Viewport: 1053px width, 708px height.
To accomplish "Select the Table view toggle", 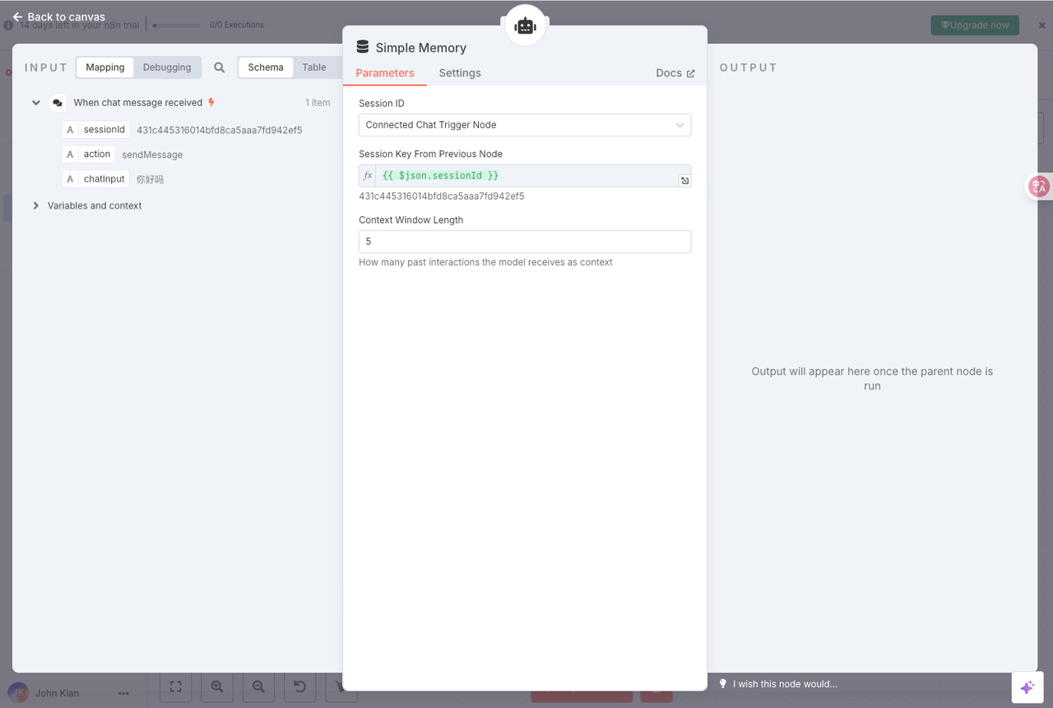I will click(x=314, y=67).
